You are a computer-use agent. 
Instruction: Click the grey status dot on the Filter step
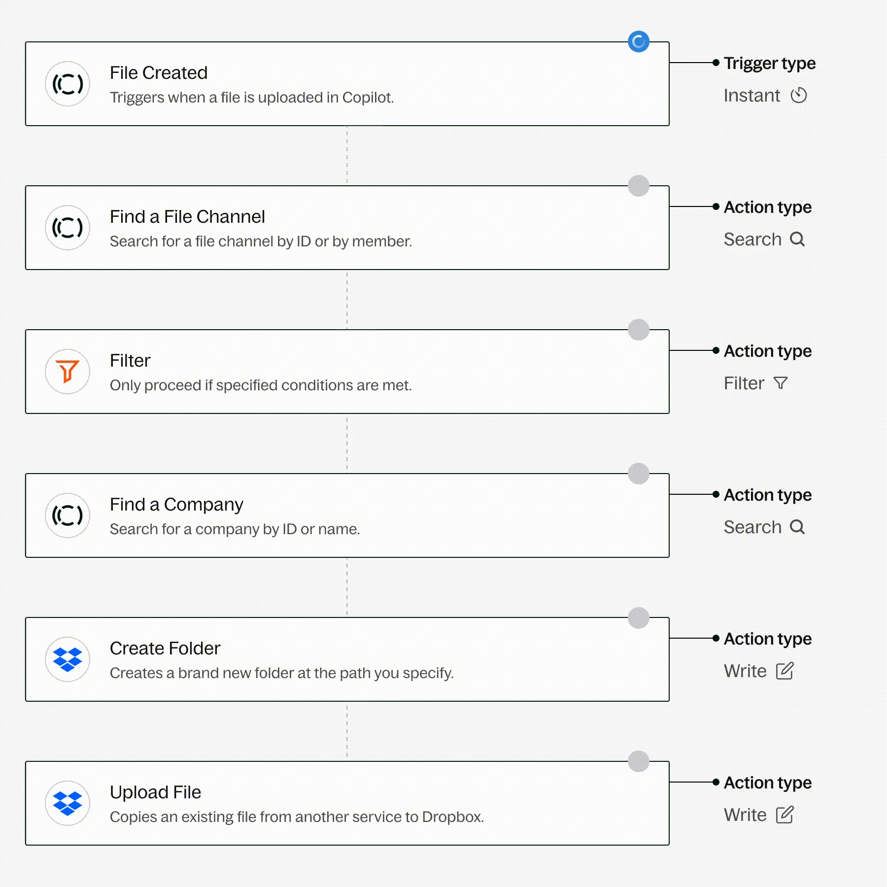coord(639,330)
